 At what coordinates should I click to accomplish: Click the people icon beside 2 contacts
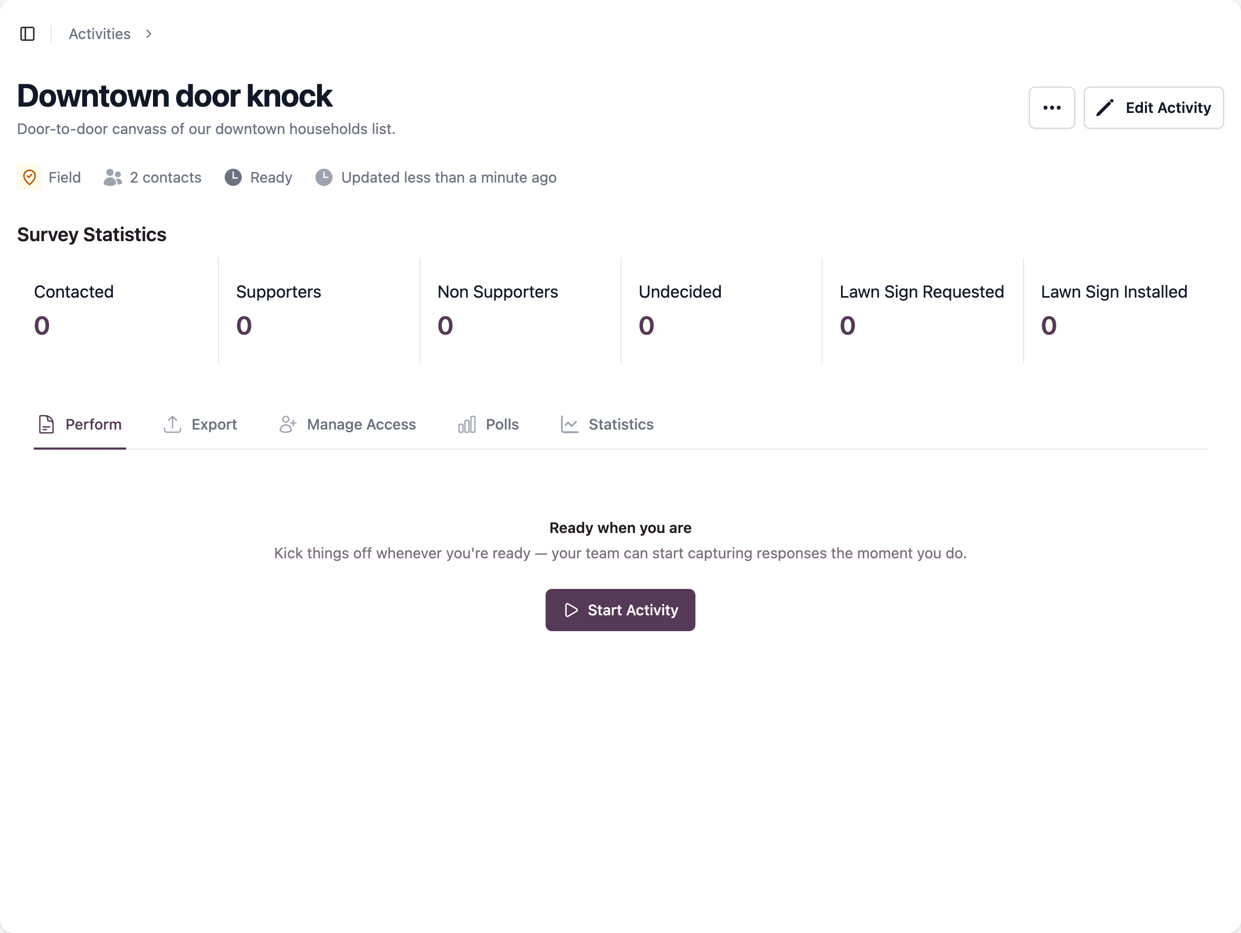113,177
